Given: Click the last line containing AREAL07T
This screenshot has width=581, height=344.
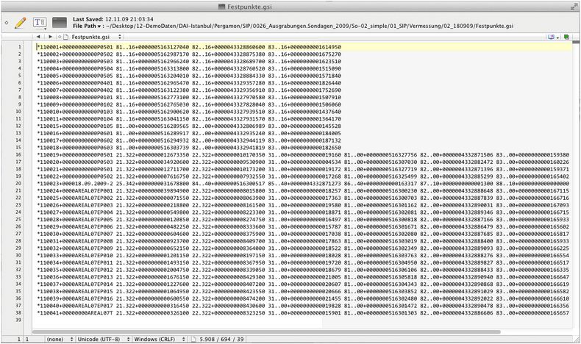Looking at the screenshot, I should (x=303, y=313).
